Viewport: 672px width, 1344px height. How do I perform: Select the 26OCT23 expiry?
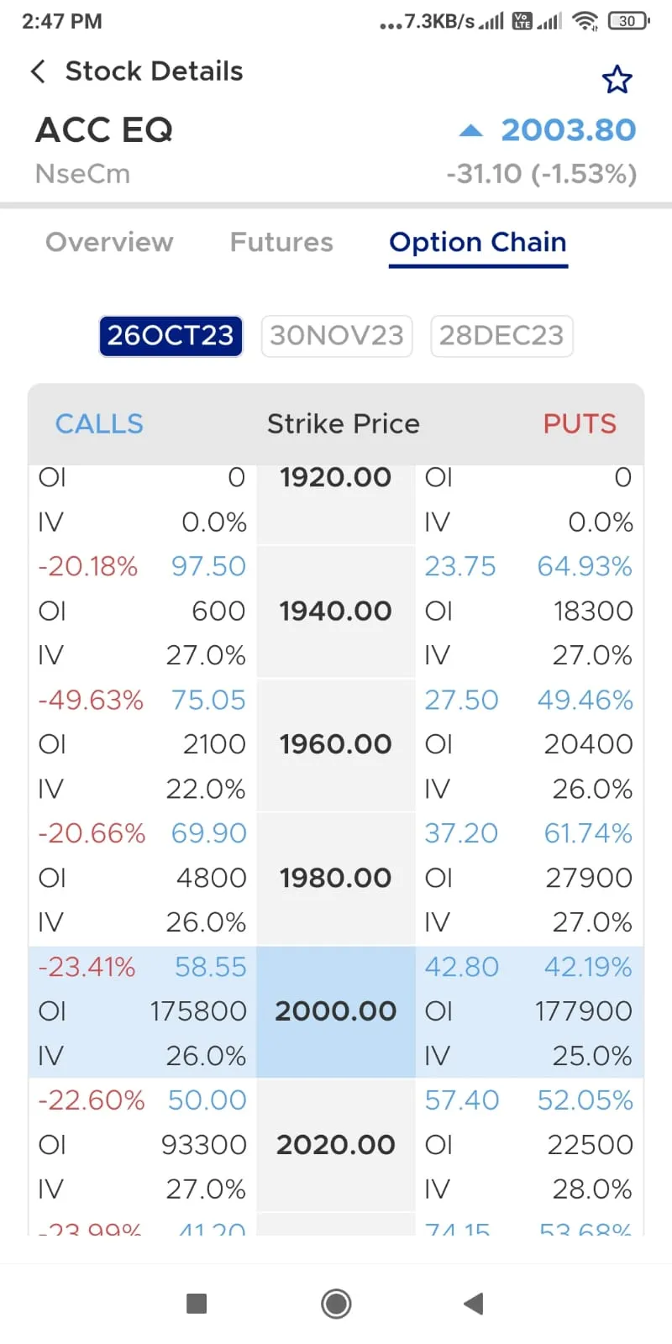(171, 336)
